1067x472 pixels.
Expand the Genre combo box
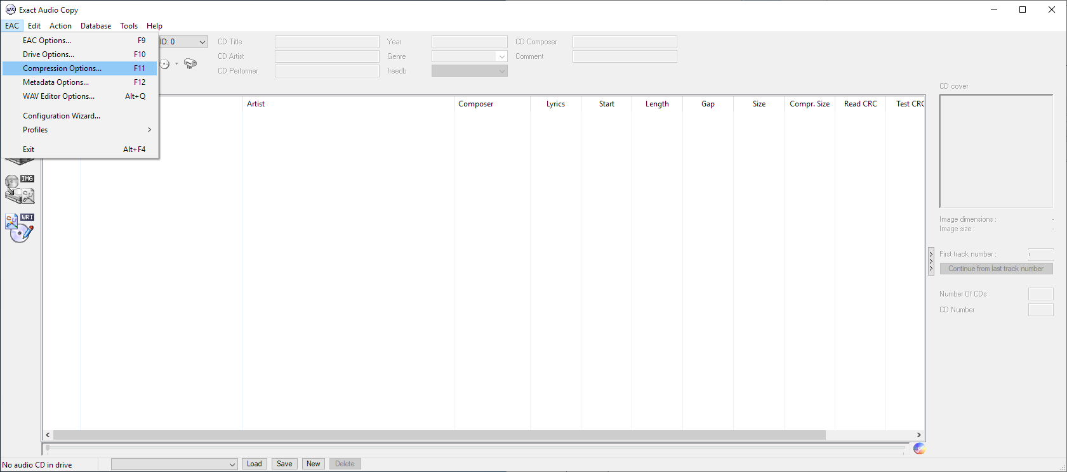pos(501,56)
